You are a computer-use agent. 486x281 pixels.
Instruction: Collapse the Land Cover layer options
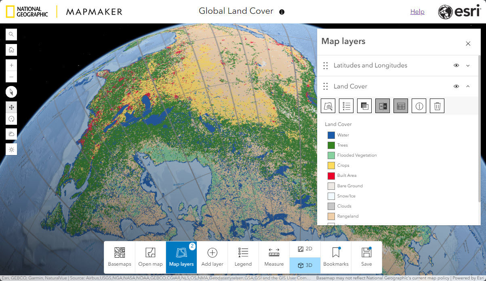point(468,86)
